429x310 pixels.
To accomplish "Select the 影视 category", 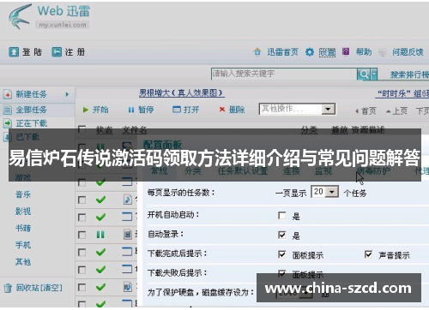I will point(23,212).
